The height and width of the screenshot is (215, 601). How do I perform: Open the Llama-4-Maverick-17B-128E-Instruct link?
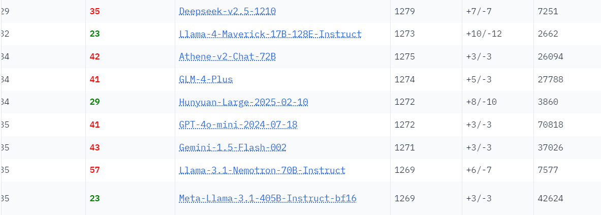click(270, 34)
